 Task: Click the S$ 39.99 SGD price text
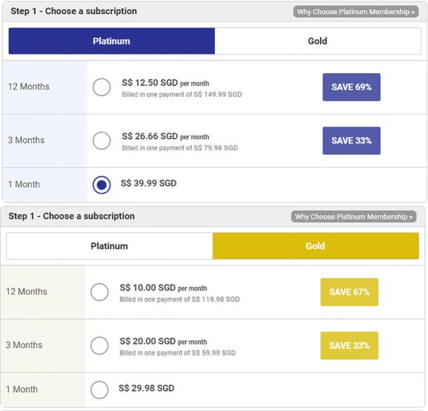149,183
